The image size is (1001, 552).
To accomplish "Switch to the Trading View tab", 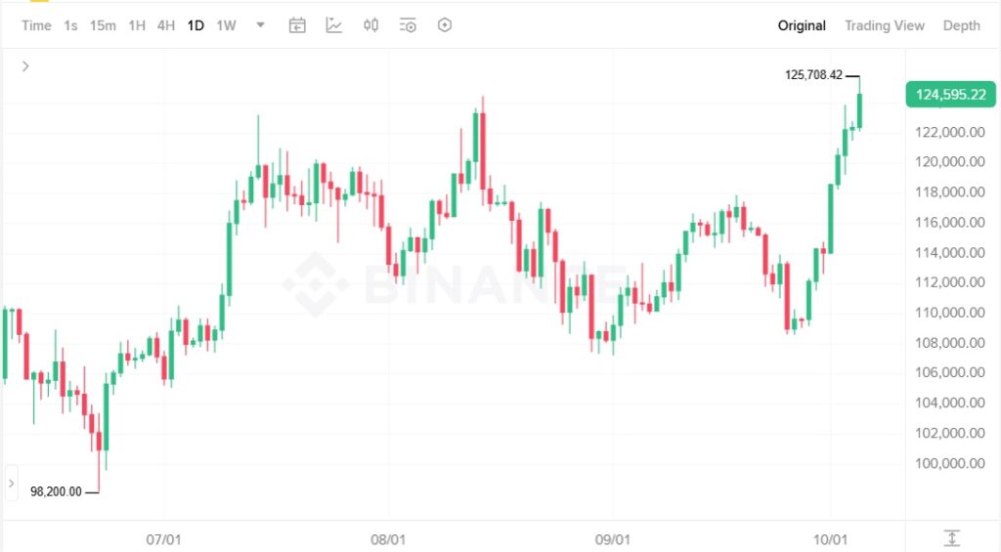I will pyautogui.click(x=884, y=25).
